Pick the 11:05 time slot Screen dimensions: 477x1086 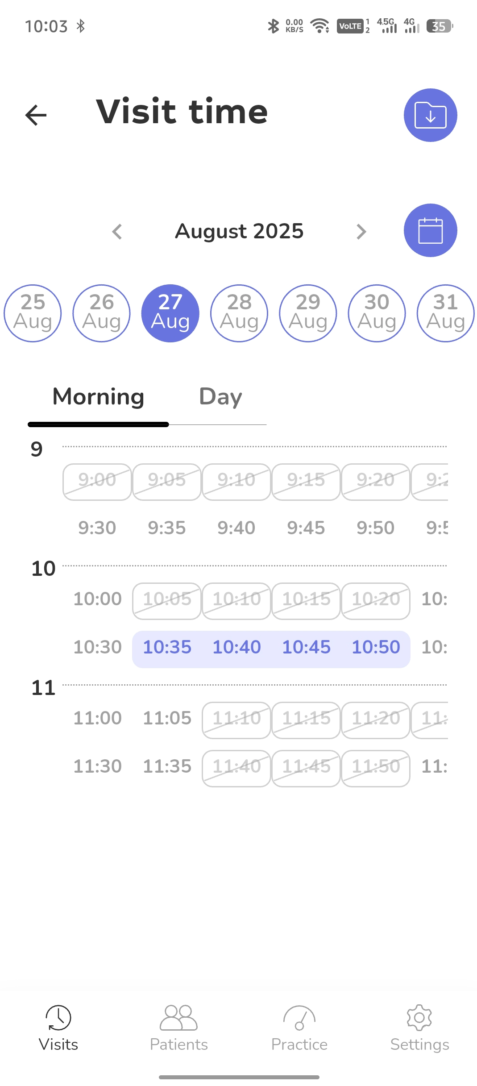[167, 718]
